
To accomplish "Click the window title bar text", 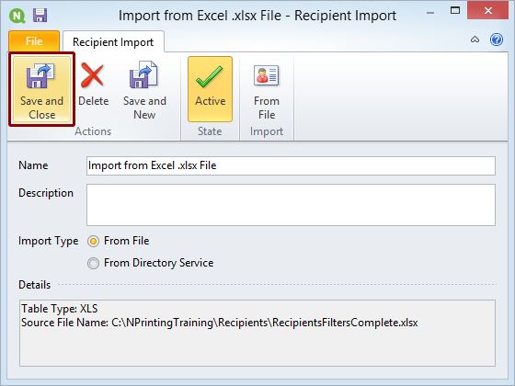I will [257, 16].
